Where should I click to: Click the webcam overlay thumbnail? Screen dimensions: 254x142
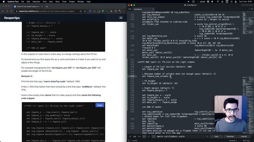[x=231, y=114]
